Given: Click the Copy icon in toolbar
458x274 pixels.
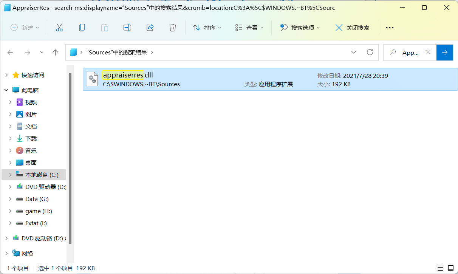Looking at the screenshot, I should (x=82, y=28).
